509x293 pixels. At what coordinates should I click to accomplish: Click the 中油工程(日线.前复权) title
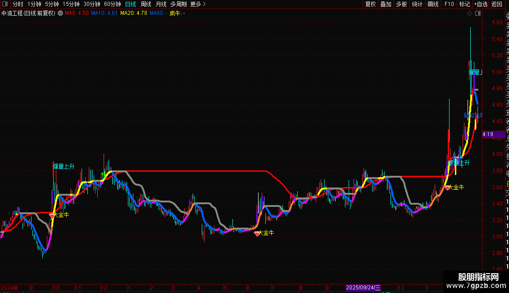pos(28,14)
